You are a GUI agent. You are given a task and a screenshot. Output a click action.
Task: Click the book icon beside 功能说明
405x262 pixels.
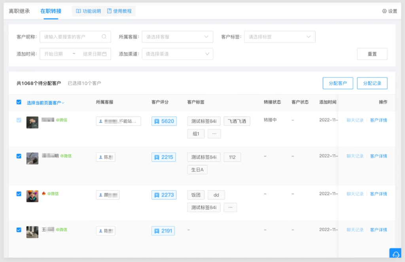coord(78,11)
